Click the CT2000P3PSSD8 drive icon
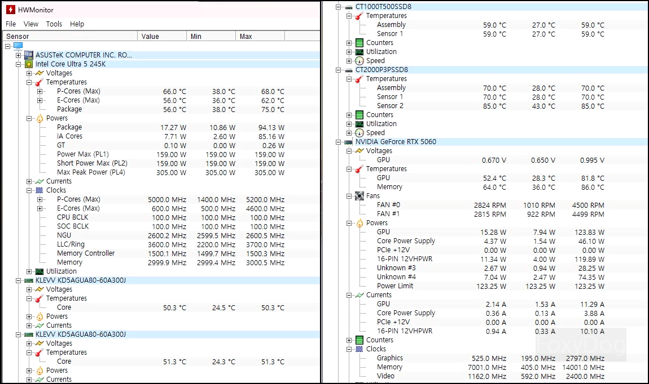649x384 pixels. [349, 70]
